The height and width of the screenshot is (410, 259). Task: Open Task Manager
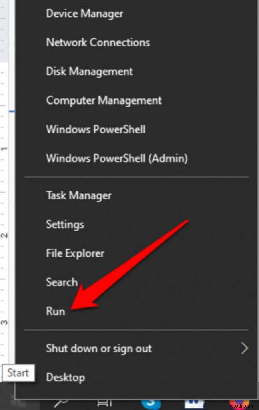[x=78, y=195]
